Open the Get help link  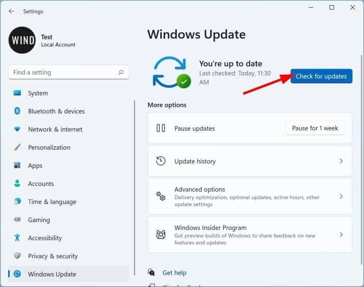tap(174, 272)
